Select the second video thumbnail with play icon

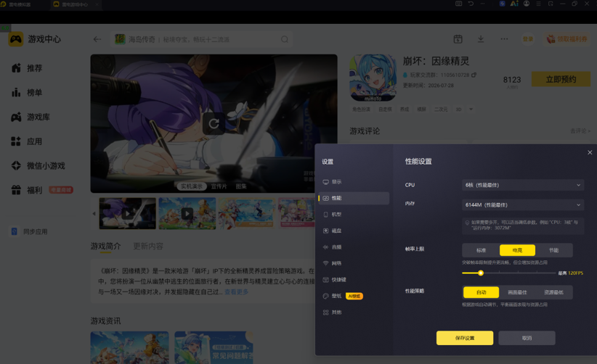(x=187, y=213)
